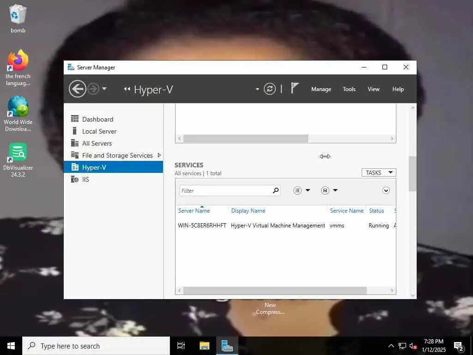Image resolution: width=473 pixels, height=355 pixels.
Task: Expand the Services filter panel chevron
Action: [x=386, y=190]
